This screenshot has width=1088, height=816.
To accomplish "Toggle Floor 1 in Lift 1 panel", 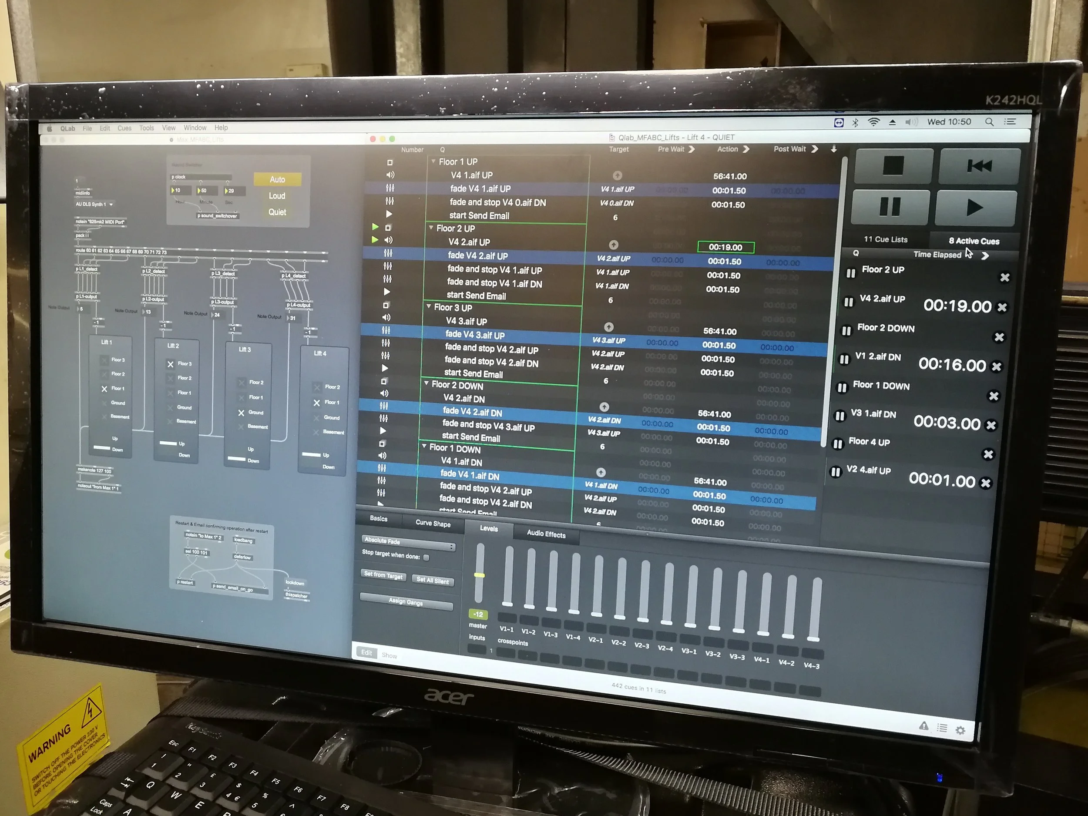I will click(104, 389).
